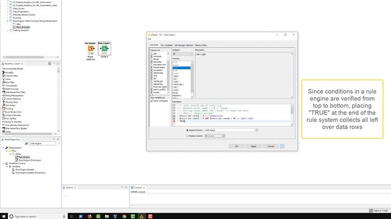The width and height of the screenshot is (391, 219).
Task: Select Rule-based Row Splitter node
Action: click(x=15, y=128)
